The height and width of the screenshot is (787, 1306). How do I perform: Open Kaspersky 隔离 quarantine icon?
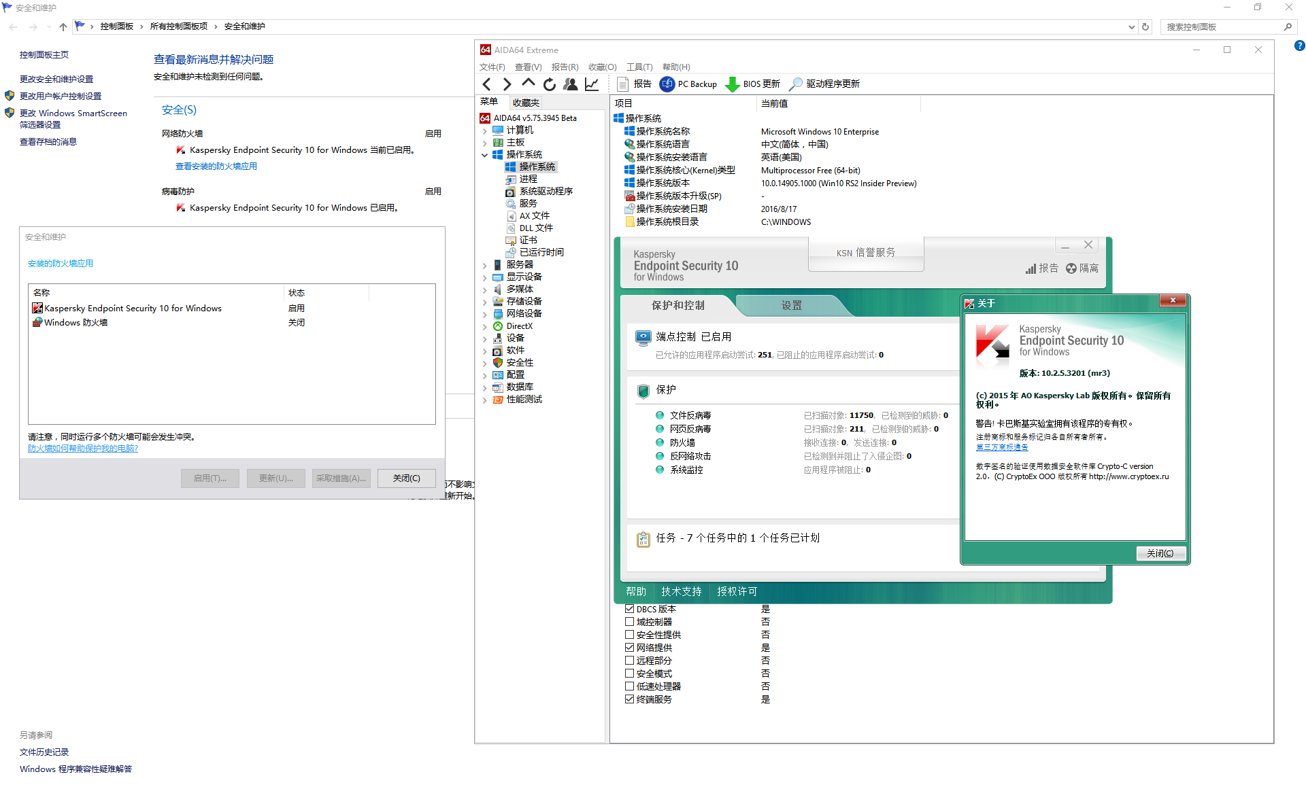(x=1082, y=268)
